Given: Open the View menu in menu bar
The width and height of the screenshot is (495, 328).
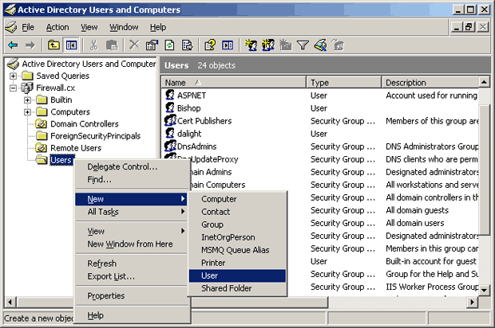Looking at the screenshot, I should [x=89, y=27].
